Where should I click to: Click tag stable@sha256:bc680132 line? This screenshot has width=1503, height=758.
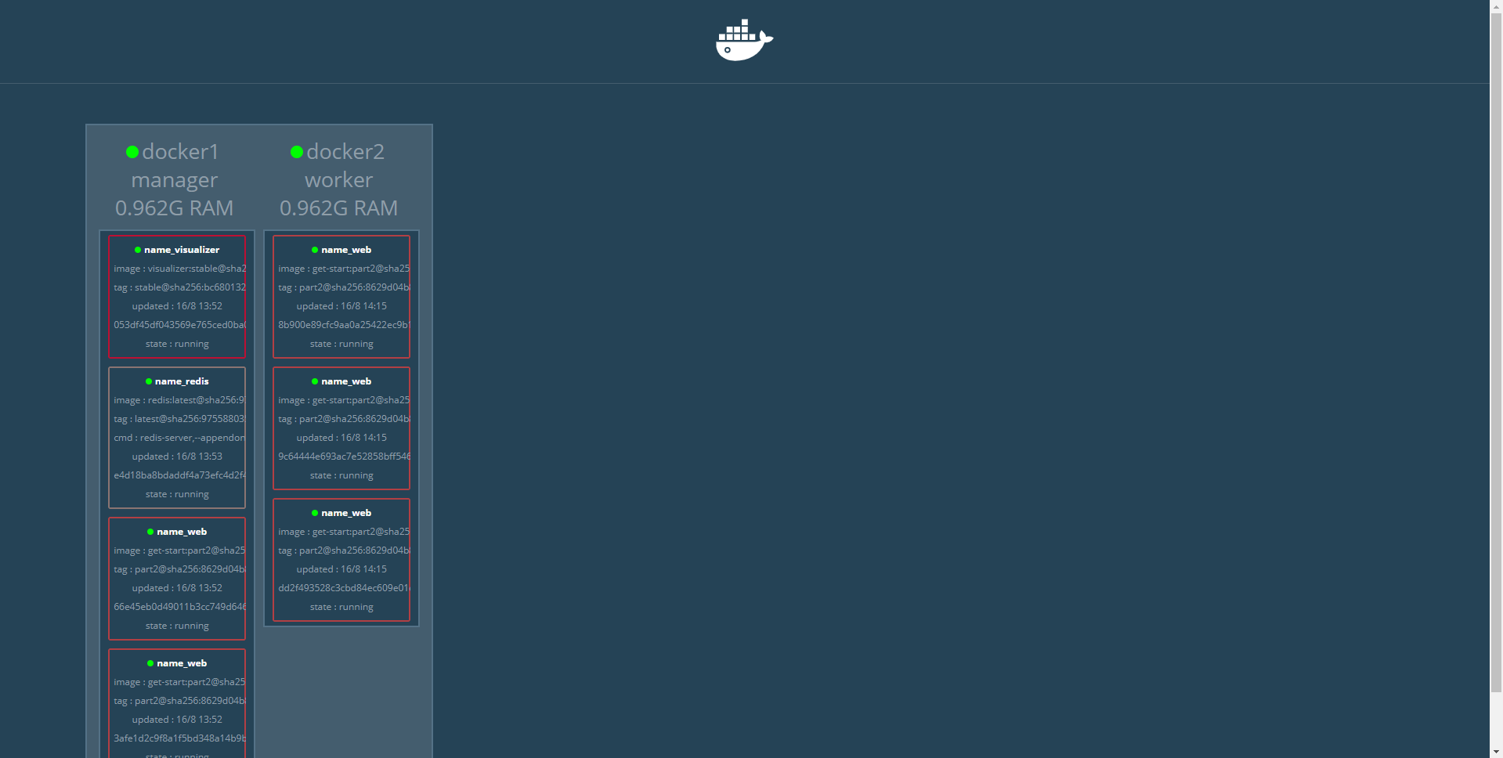click(180, 287)
